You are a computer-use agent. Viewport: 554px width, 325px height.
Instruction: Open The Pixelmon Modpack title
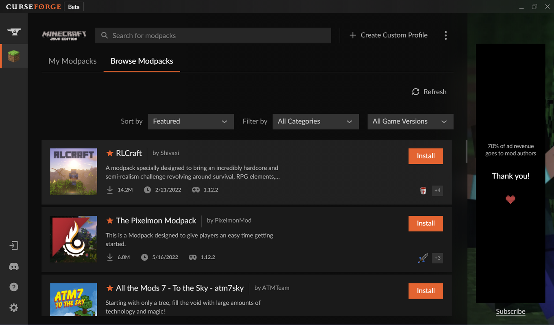[156, 221]
